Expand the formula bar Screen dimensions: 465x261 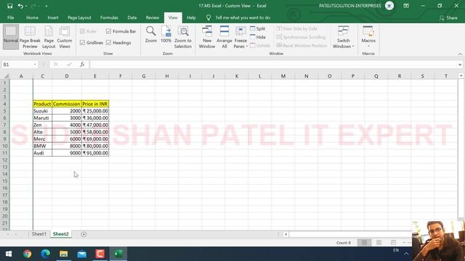coord(460,65)
